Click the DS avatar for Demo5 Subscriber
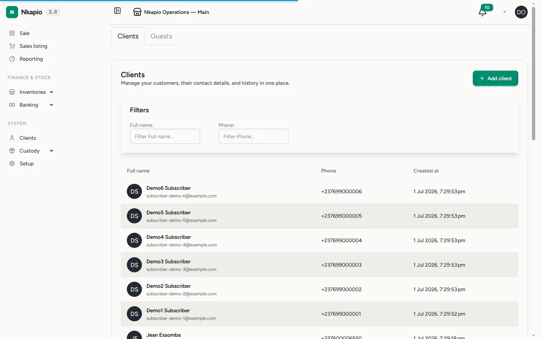The image size is (542, 339). (x=134, y=216)
